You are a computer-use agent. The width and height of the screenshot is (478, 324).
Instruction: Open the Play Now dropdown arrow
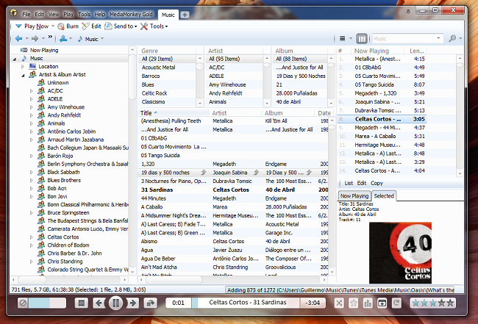53,26
